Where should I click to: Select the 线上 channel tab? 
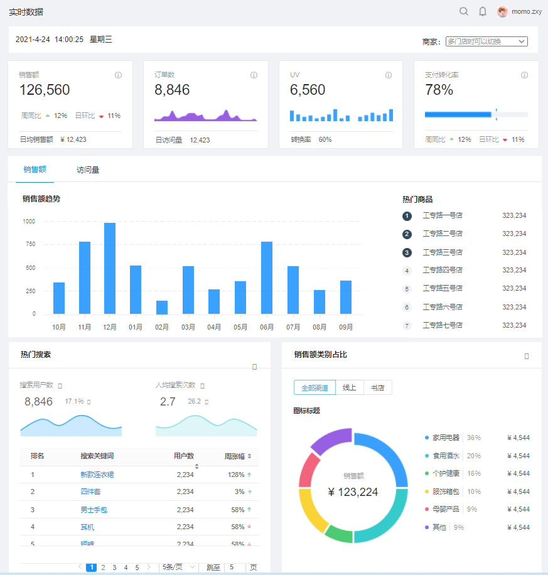[350, 387]
